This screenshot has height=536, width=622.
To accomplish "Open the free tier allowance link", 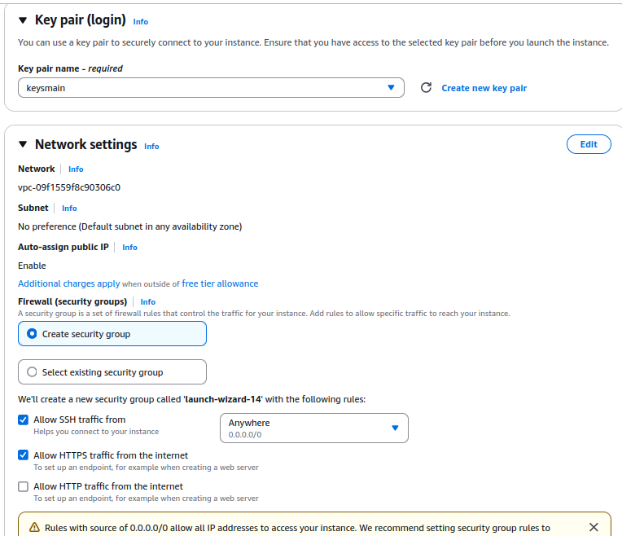I will tap(220, 283).
